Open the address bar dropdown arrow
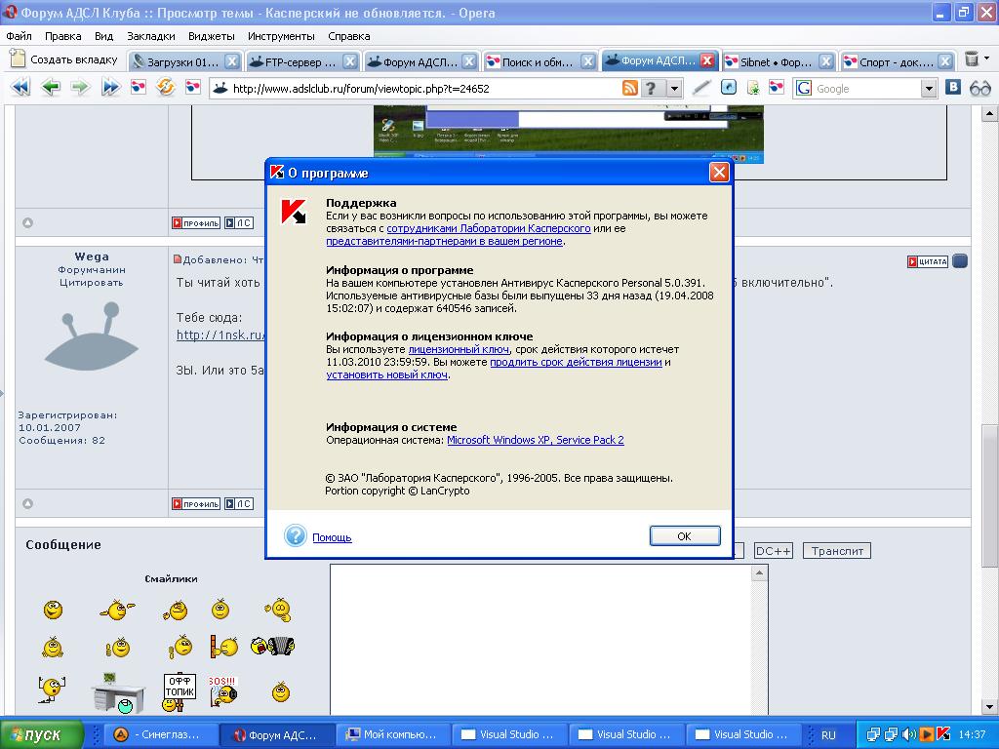999x749 pixels. (674, 89)
